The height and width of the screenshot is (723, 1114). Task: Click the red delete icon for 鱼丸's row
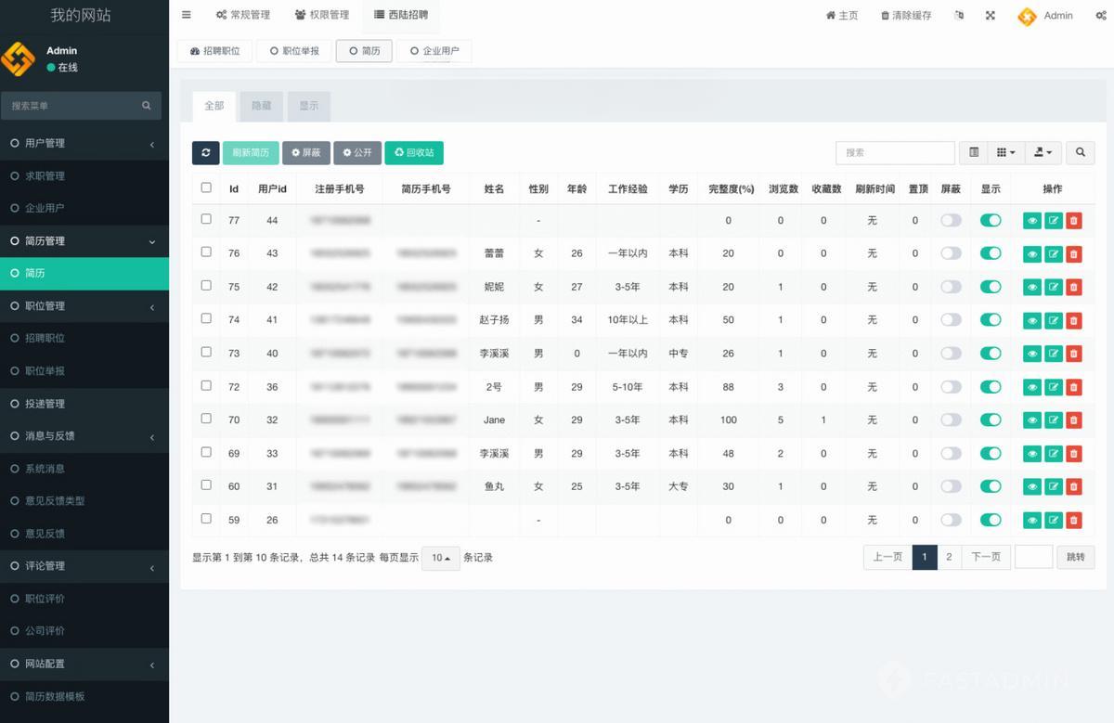coord(1074,486)
